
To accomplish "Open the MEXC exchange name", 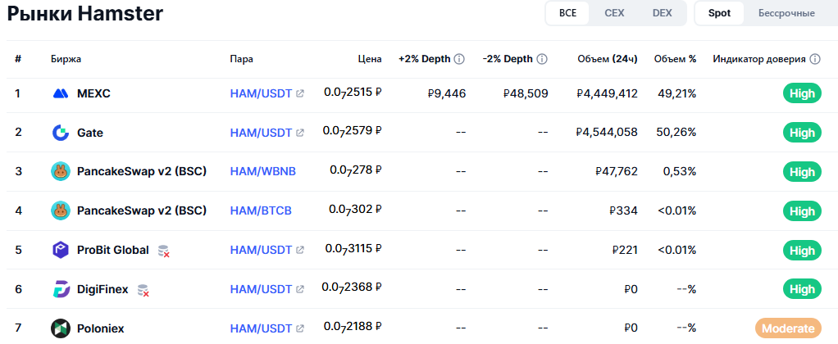I will coord(93,94).
